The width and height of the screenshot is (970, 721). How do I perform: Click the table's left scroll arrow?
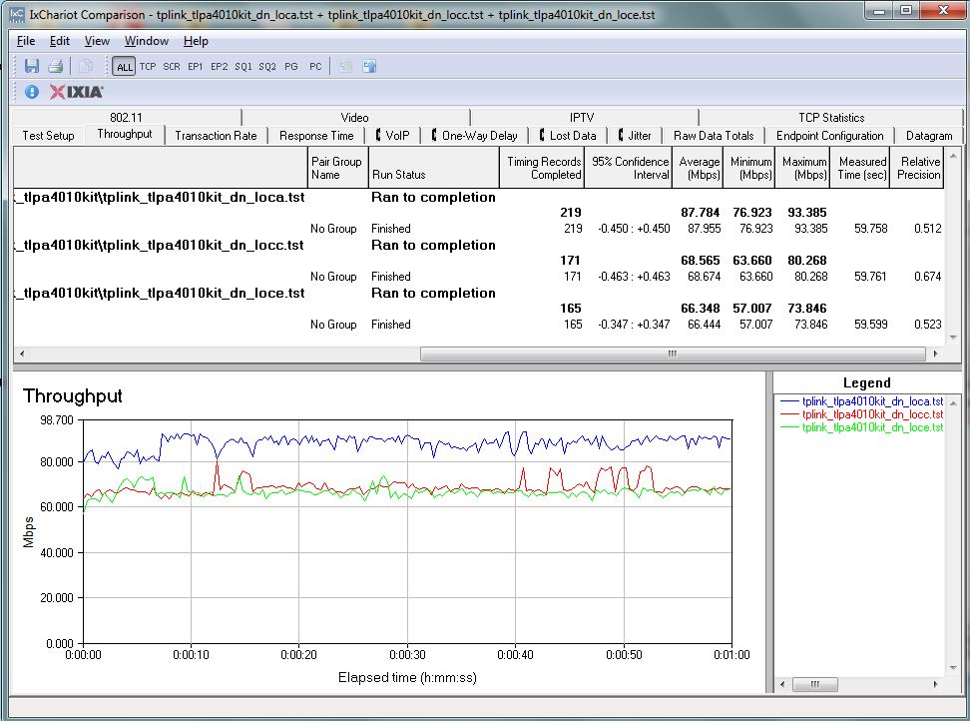click(22, 354)
